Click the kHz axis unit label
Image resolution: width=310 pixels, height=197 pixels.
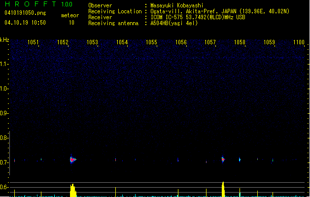click(x=4, y=39)
